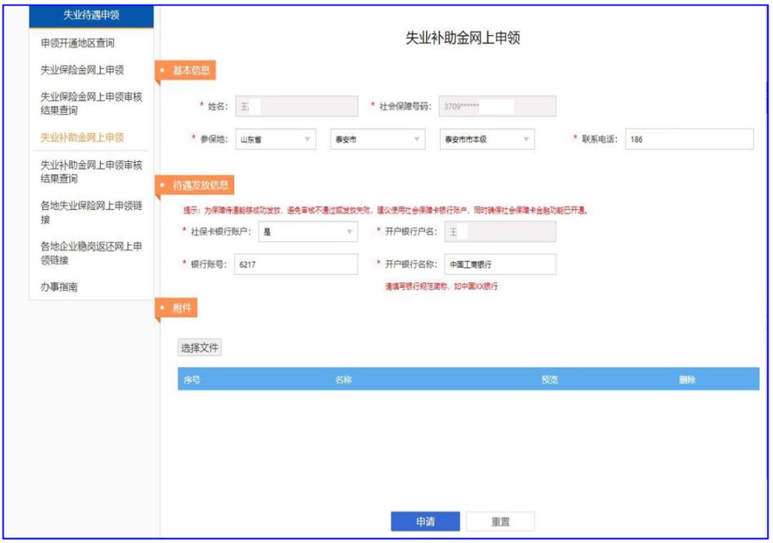Open 失业补助金网上申领审核结果查询
This screenshot has width=773, height=543.
click(x=91, y=172)
